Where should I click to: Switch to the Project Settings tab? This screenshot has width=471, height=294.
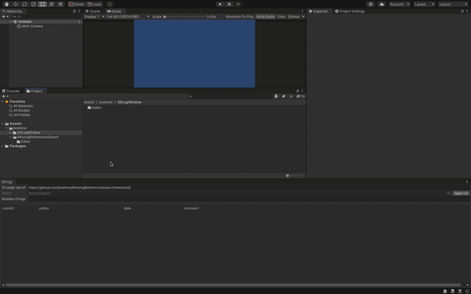[x=350, y=11]
